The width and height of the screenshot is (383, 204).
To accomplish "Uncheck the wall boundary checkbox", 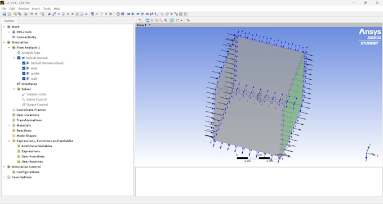I will (24, 79).
